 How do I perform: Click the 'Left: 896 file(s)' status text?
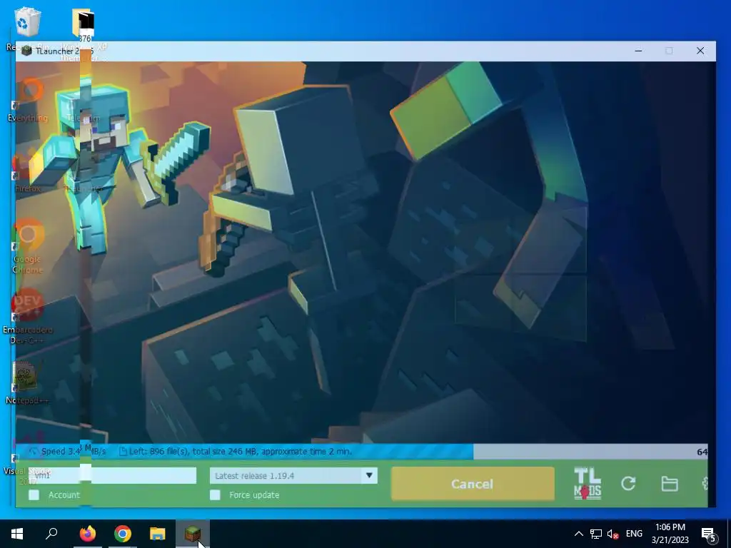[241, 452]
